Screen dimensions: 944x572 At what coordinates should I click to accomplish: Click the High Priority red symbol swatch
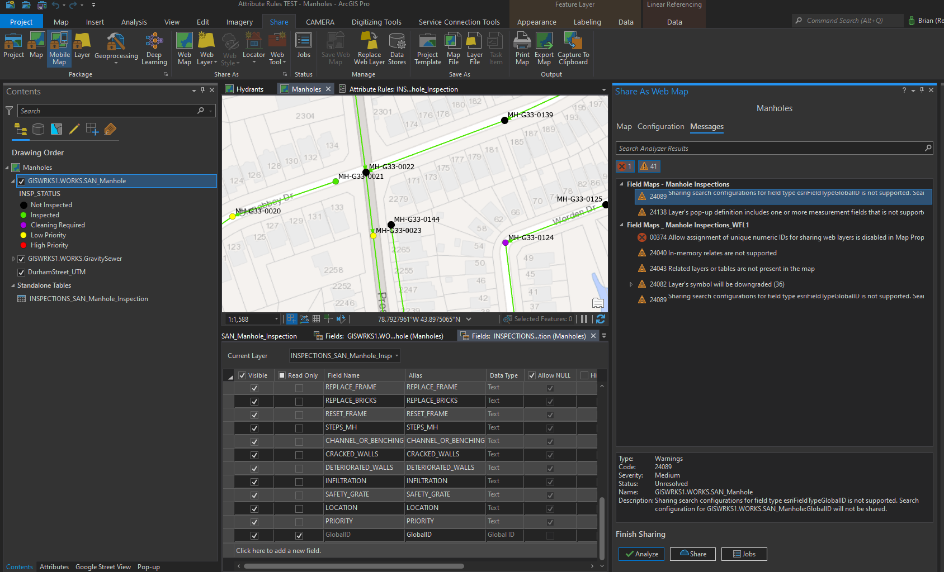click(23, 245)
